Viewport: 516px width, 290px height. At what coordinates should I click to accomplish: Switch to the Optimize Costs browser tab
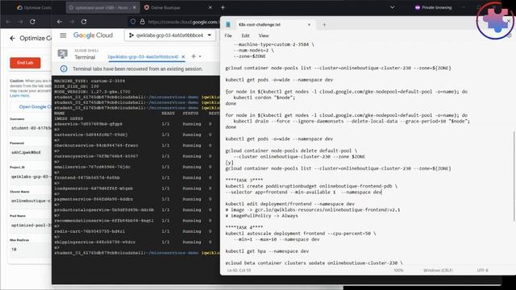tap(34, 7)
